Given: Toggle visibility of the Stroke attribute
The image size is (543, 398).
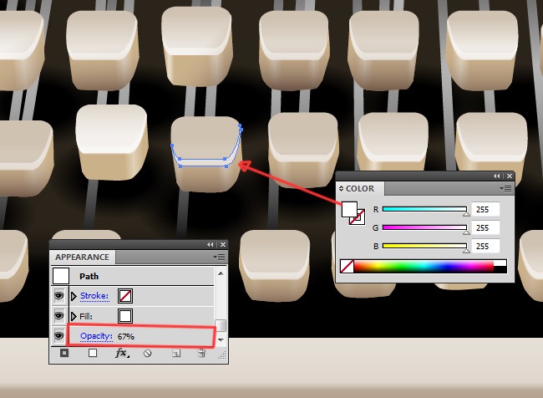Looking at the screenshot, I should 59,296.
